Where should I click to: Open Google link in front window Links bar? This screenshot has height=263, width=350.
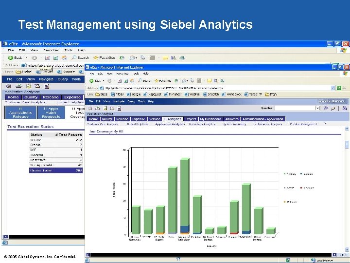pyautogui.click(x=134, y=94)
